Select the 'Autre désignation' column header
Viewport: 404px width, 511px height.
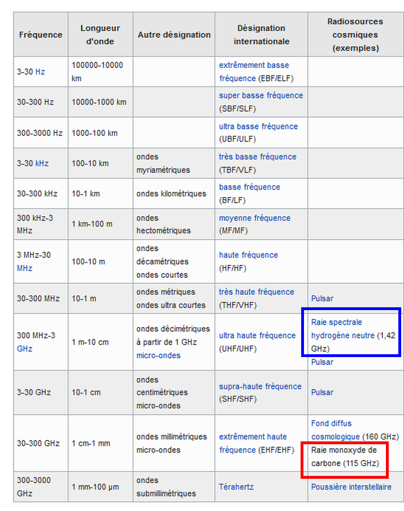(x=174, y=35)
